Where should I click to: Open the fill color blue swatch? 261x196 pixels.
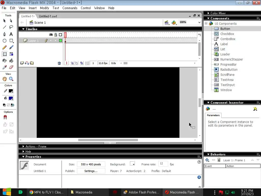(x=11, y=98)
